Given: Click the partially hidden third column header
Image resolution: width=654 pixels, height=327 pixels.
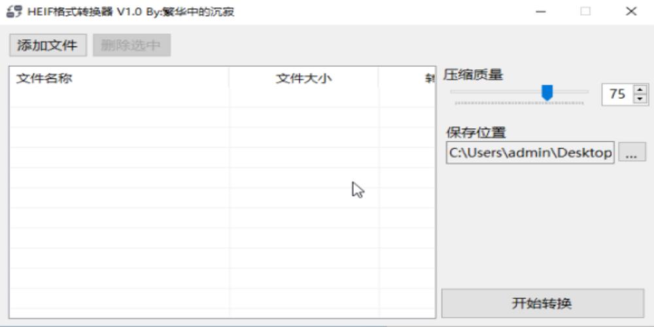Looking at the screenshot, I should (x=407, y=78).
